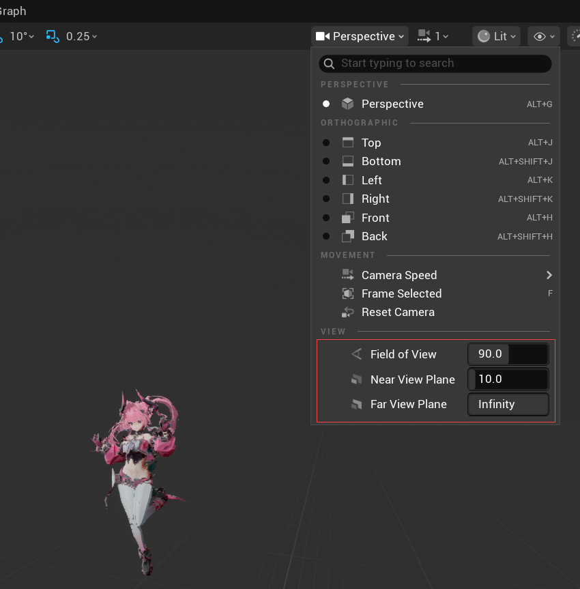Switch to Front orthographic view
The width and height of the screenshot is (580, 589).
[435, 218]
